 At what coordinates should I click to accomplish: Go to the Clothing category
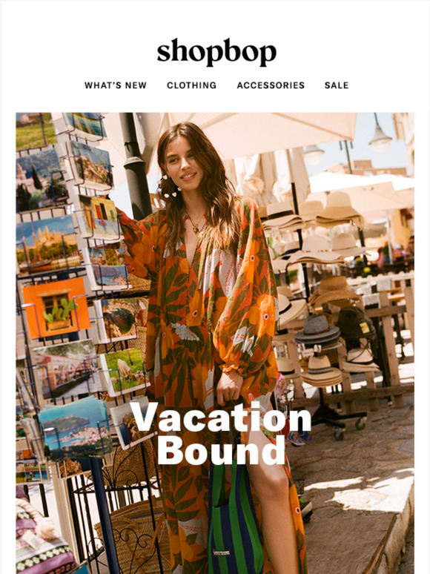pos(191,85)
